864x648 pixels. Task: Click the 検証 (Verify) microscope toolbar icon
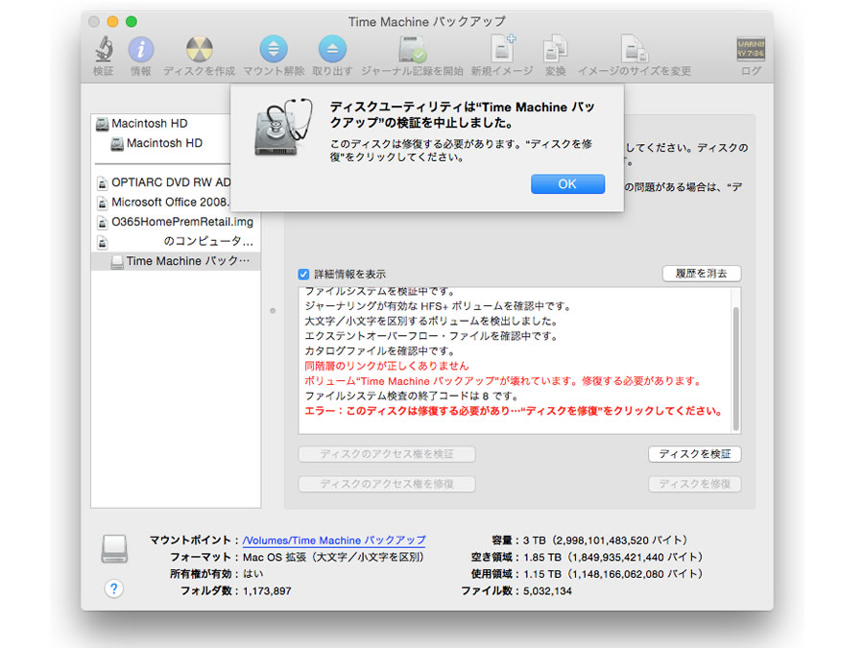103,49
